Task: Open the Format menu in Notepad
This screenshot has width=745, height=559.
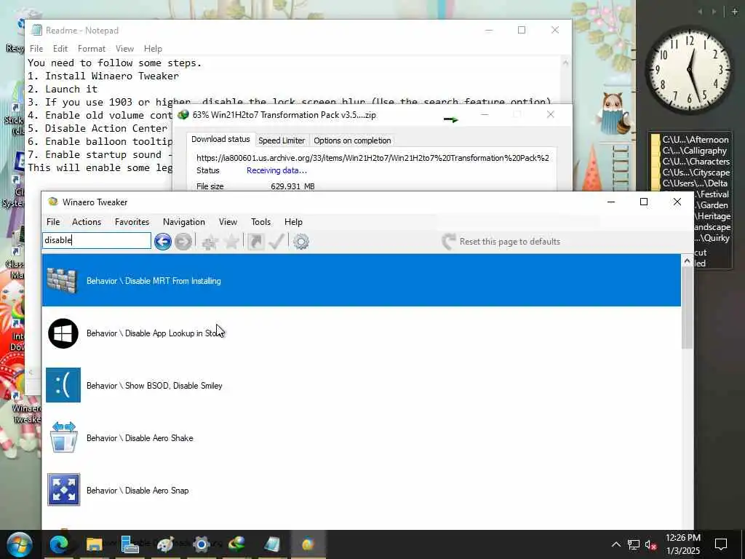Action: coord(92,49)
